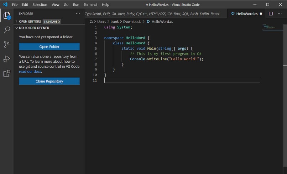This screenshot has height=174, width=287.
Task: Click the VS Code logo icon
Action: [5, 5]
